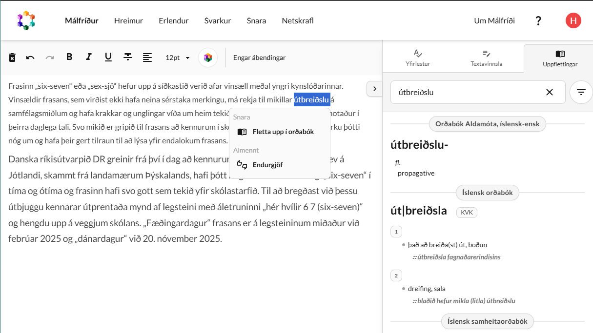Click definition number 1 badge
The image size is (593, 333).
click(x=396, y=232)
